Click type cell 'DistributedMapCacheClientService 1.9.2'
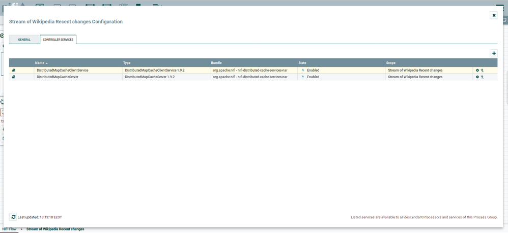This screenshot has width=508, height=233. click(x=166, y=70)
